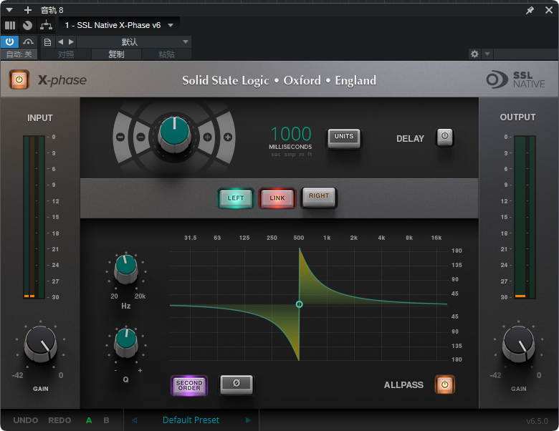Select the A preset slot

pos(89,420)
